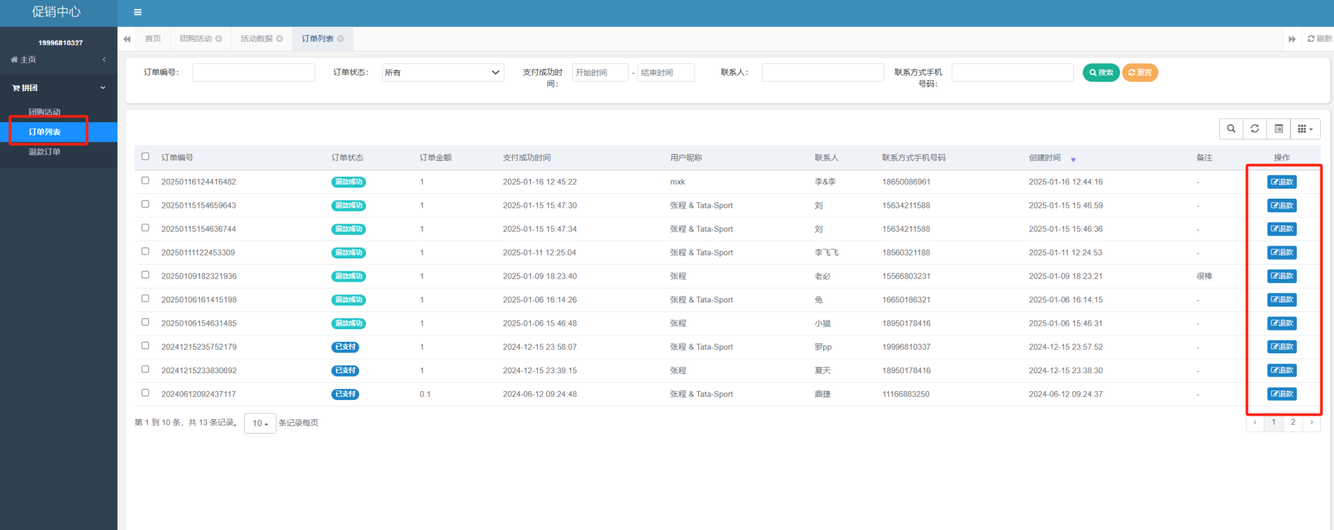Close the 团购活动 tab
1334x530 pixels.
point(219,38)
